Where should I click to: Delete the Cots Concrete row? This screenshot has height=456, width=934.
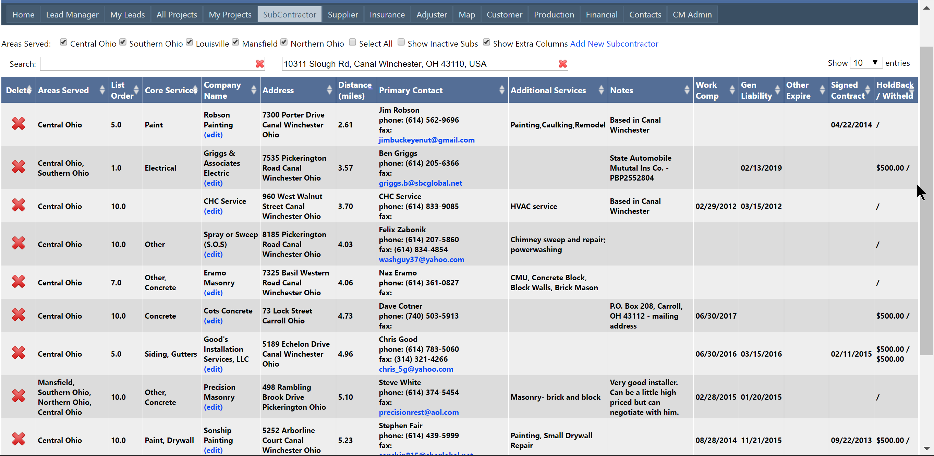tap(19, 315)
